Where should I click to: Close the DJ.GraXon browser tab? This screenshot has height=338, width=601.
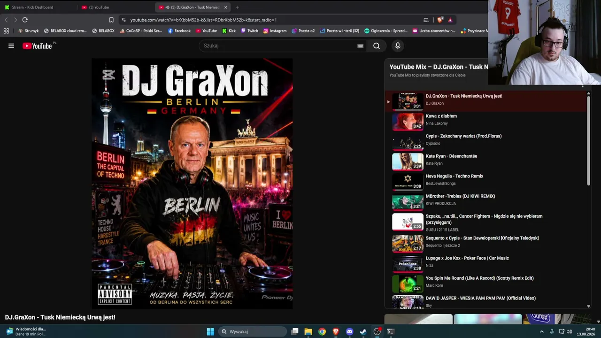point(225,7)
